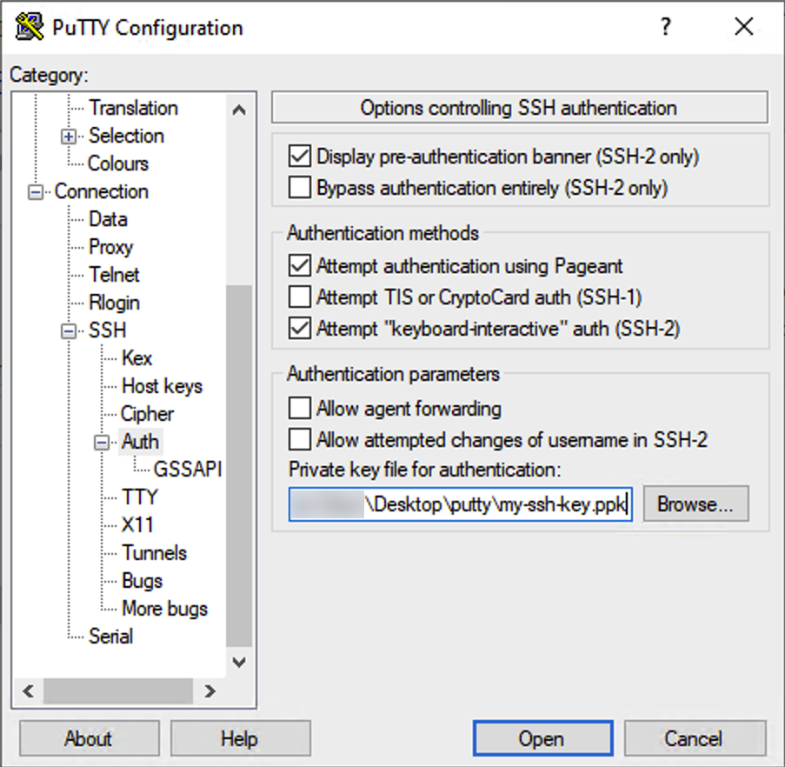Select the SSH category item
This screenshot has height=767, width=785.
tap(107, 330)
